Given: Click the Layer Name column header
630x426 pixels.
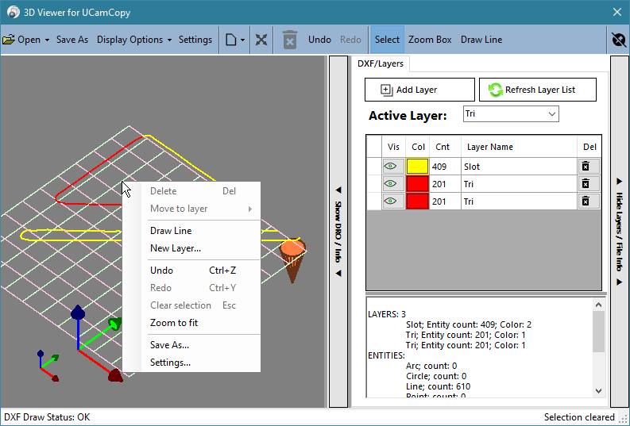Looking at the screenshot, I should [519, 147].
